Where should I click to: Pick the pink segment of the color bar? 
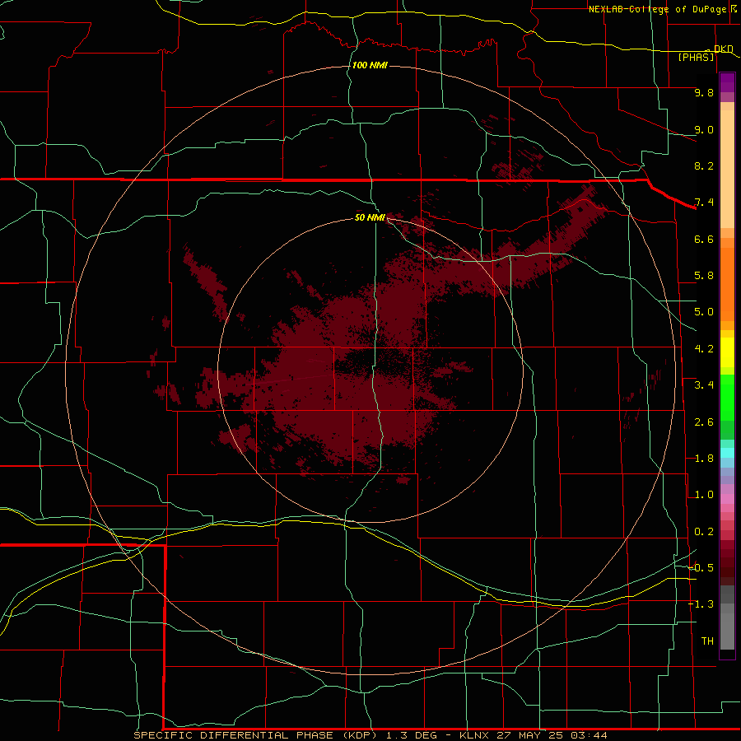tap(727, 499)
